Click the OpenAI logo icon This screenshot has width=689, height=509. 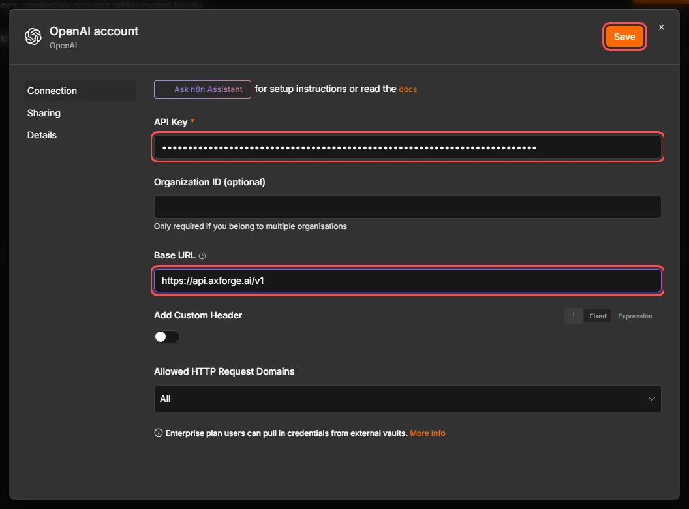(33, 37)
